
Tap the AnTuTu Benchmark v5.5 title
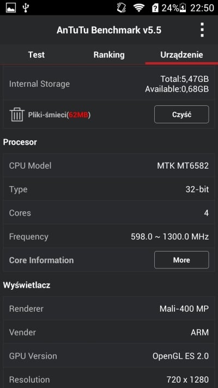[109, 30]
